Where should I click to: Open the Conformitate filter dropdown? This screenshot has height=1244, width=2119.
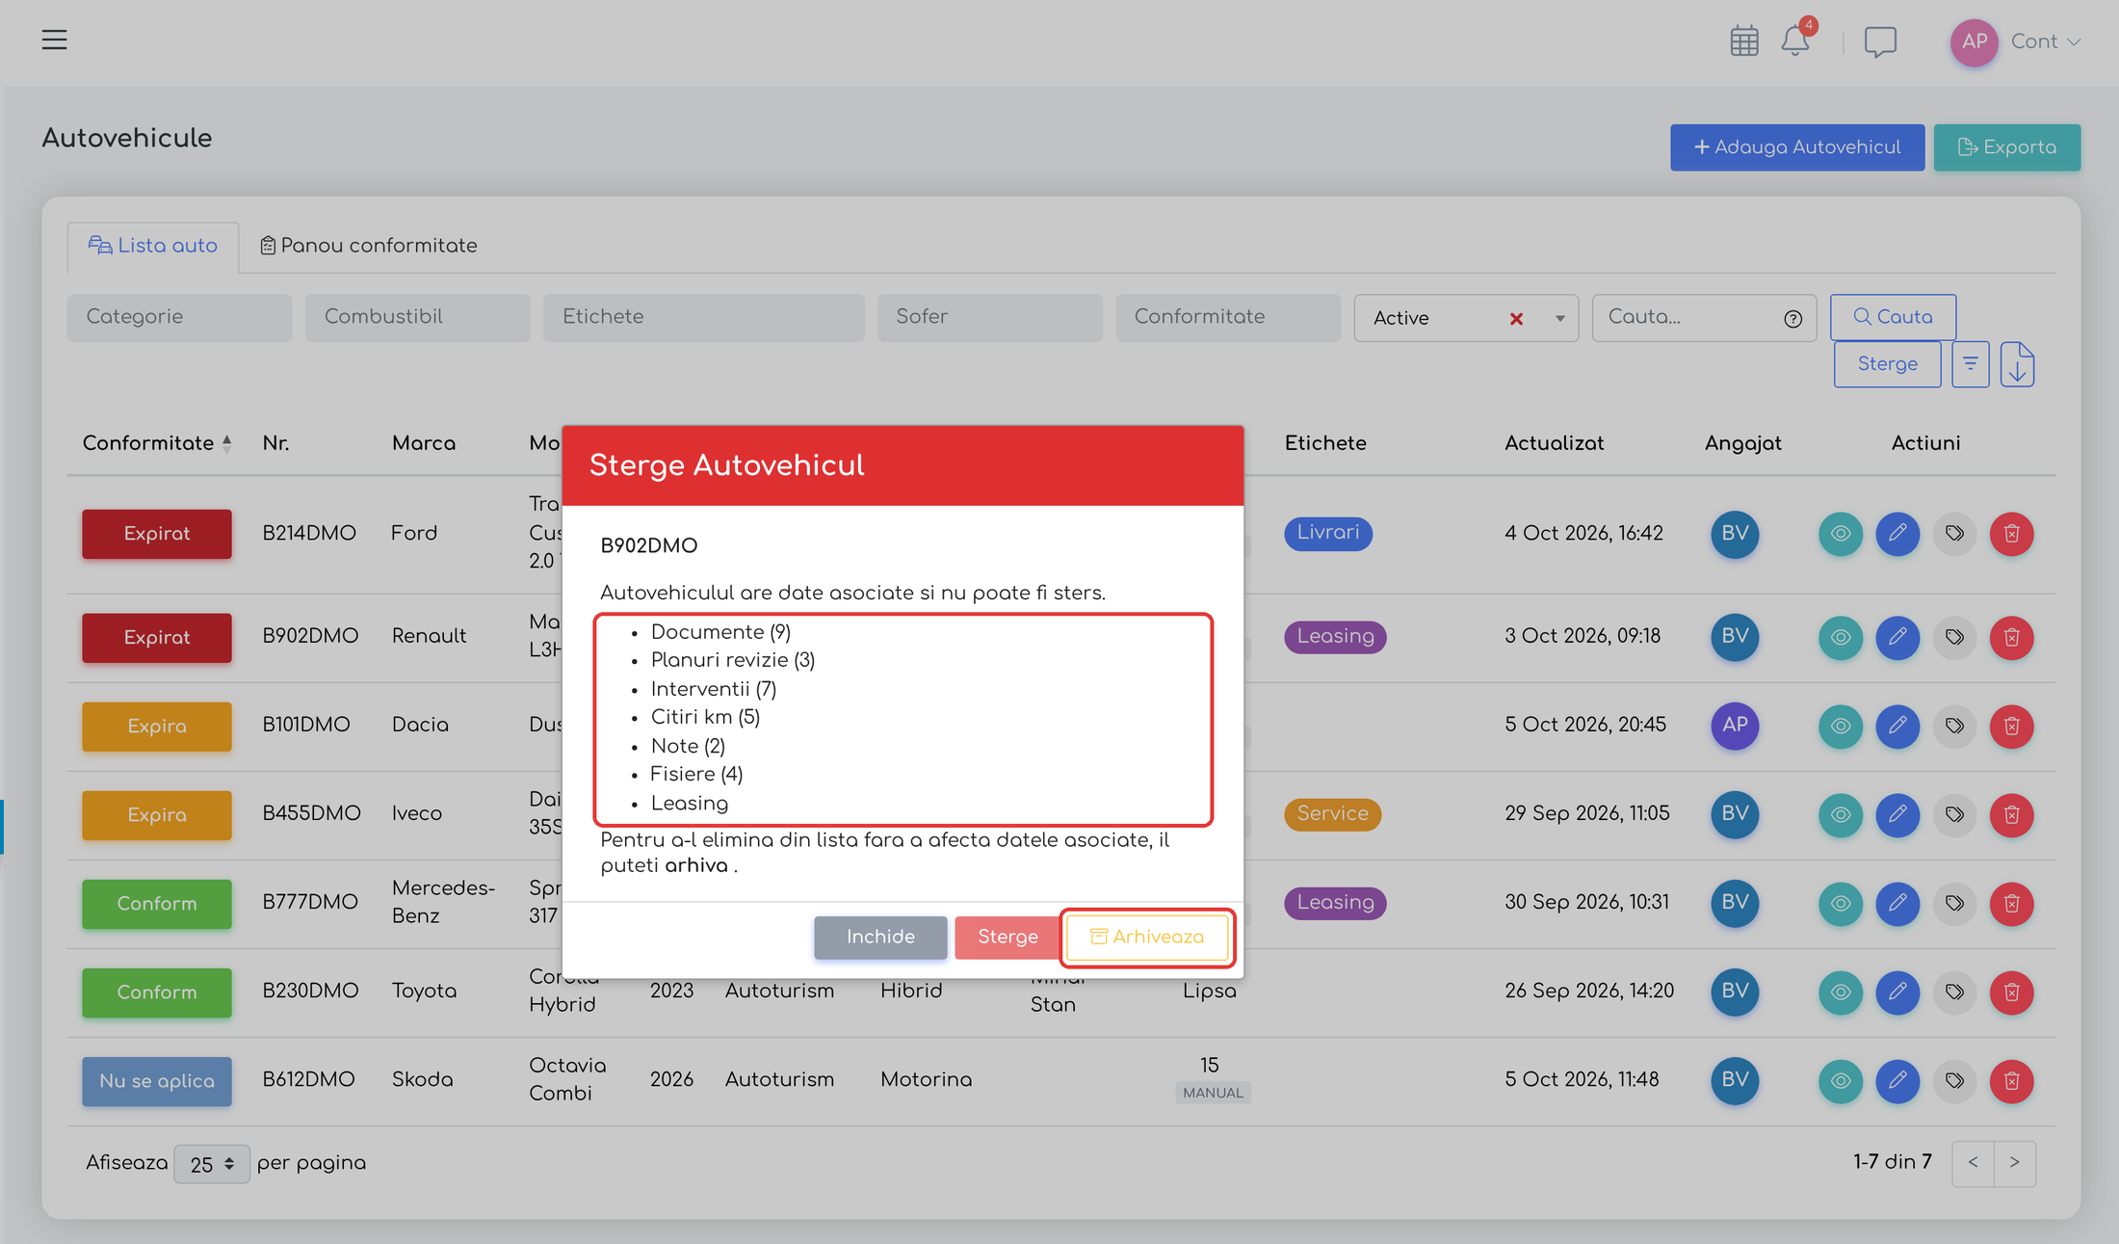pos(1228,317)
